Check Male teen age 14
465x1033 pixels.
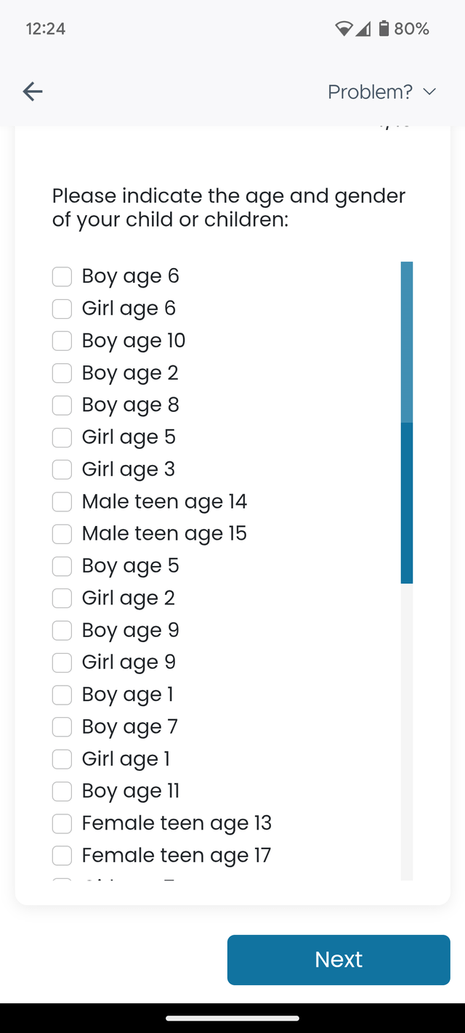point(62,501)
